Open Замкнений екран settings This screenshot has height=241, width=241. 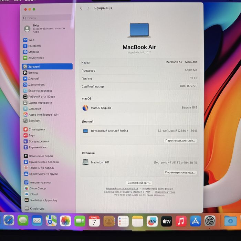click(38, 156)
